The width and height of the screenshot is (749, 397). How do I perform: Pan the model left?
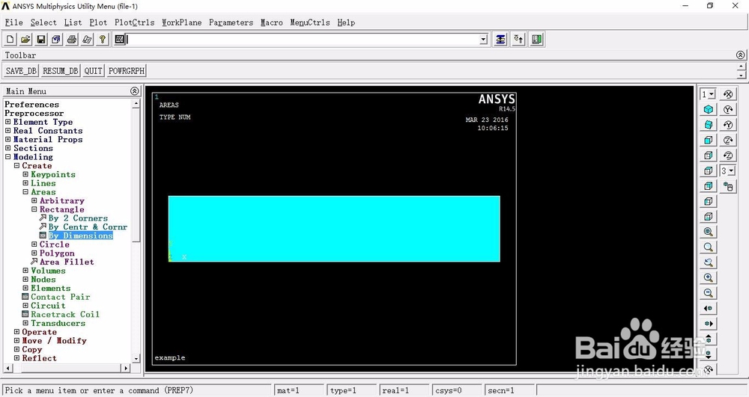point(709,308)
